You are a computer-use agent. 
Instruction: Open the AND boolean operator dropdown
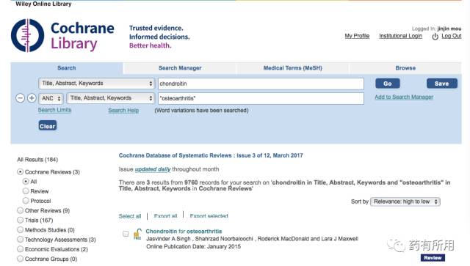51,98
